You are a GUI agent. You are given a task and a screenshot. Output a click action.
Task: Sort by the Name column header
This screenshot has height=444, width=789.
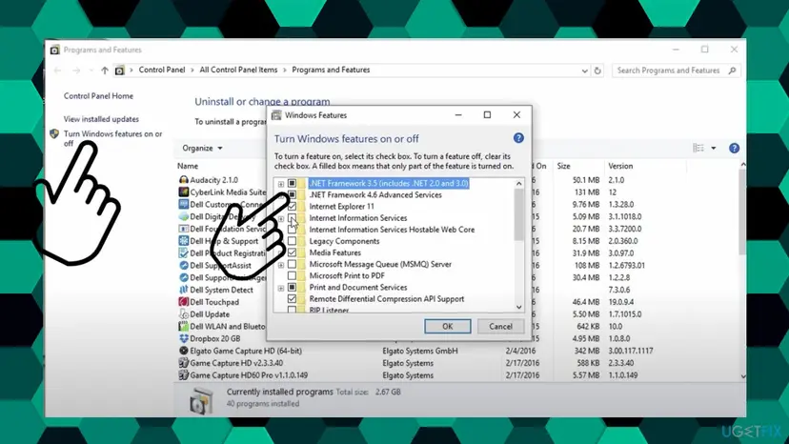[x=188, y=166]
